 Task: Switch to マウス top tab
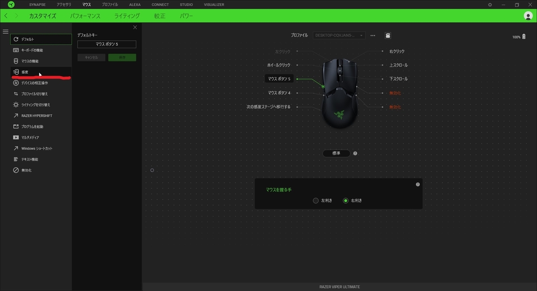tap(86, 4)
